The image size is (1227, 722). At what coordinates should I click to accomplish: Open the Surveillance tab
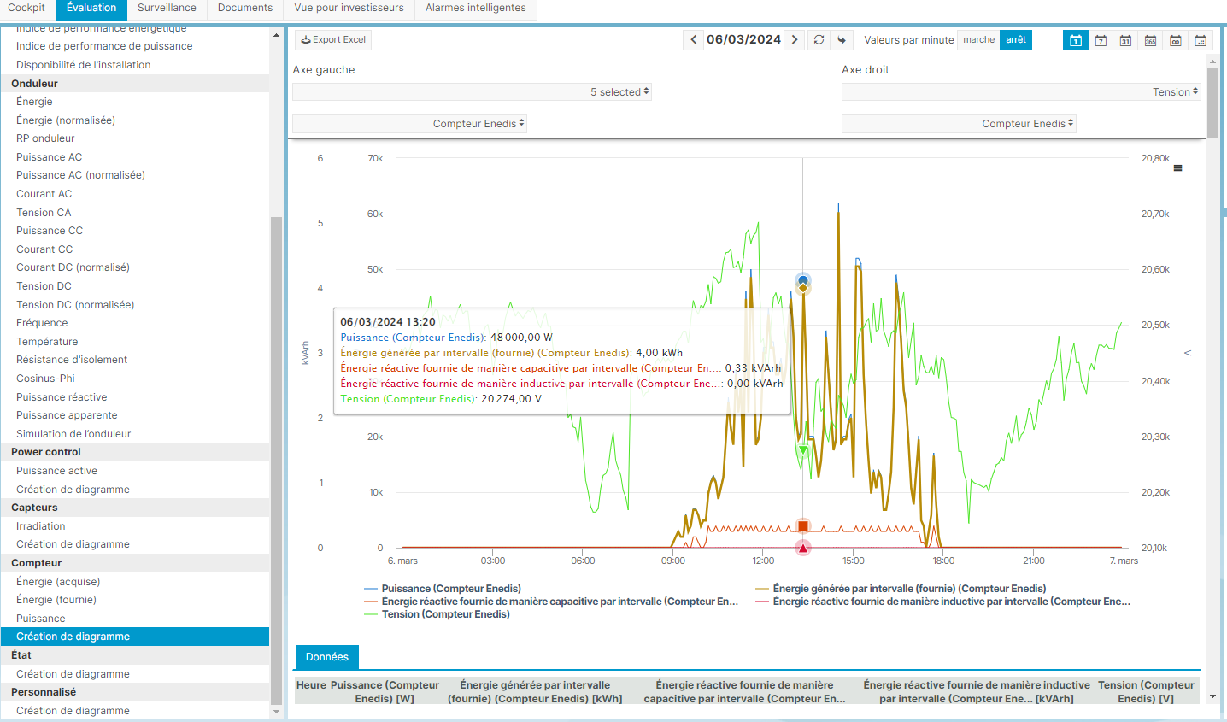coord(167,8)
